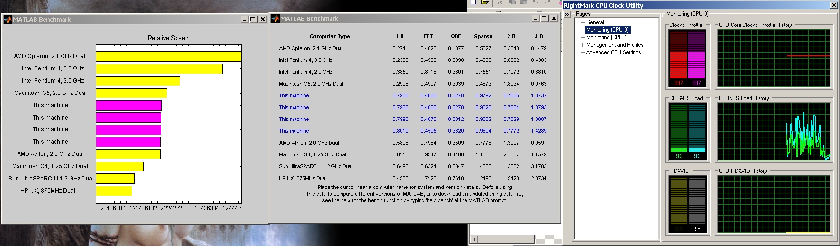Open Advanced CPU Settings page

pos(613,52)
